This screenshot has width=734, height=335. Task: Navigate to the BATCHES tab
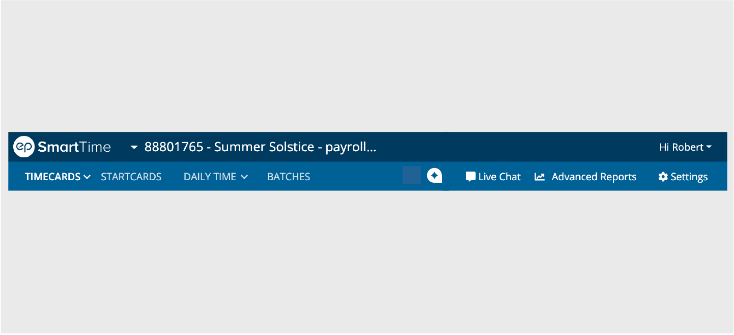click(x=289, y=177)
